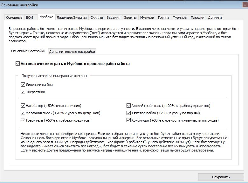Go to the Скиллы tab
Screen dimensions: 248x183
coord(96,18)
